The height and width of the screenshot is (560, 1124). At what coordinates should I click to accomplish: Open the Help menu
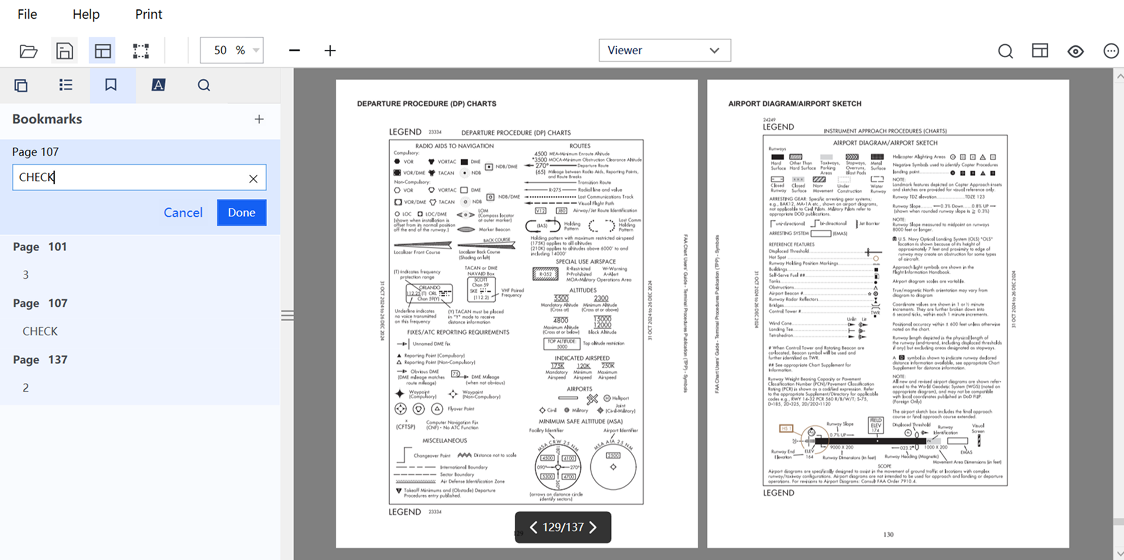click(85, 14)
